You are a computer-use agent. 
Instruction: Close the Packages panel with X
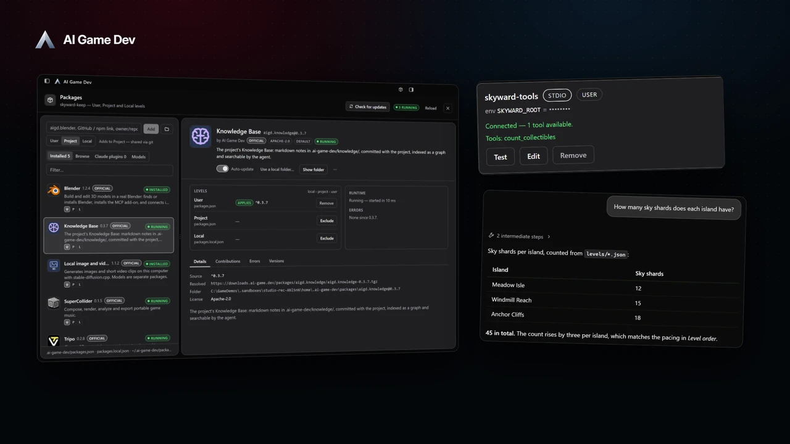click(x=448, y=108)
